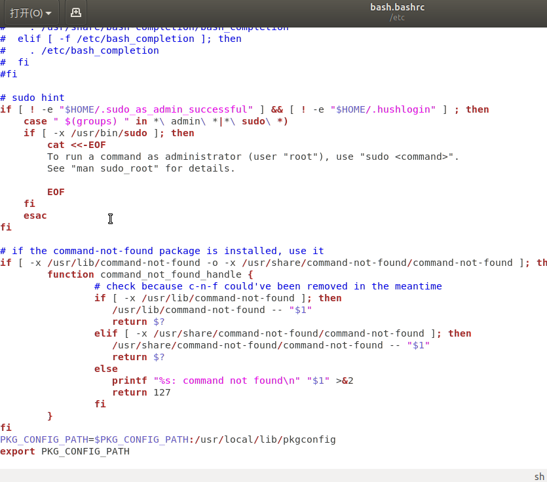Open the 打开(O) file dropdown

click(31, 13)
